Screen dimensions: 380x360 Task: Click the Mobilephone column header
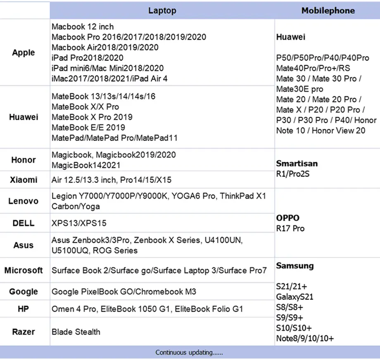(x=328, y=11)
